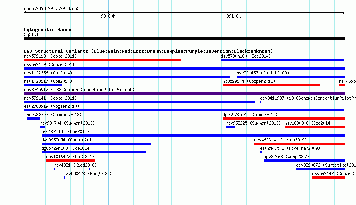Select the red nsv1030808 loss bar

click(315, 127)
